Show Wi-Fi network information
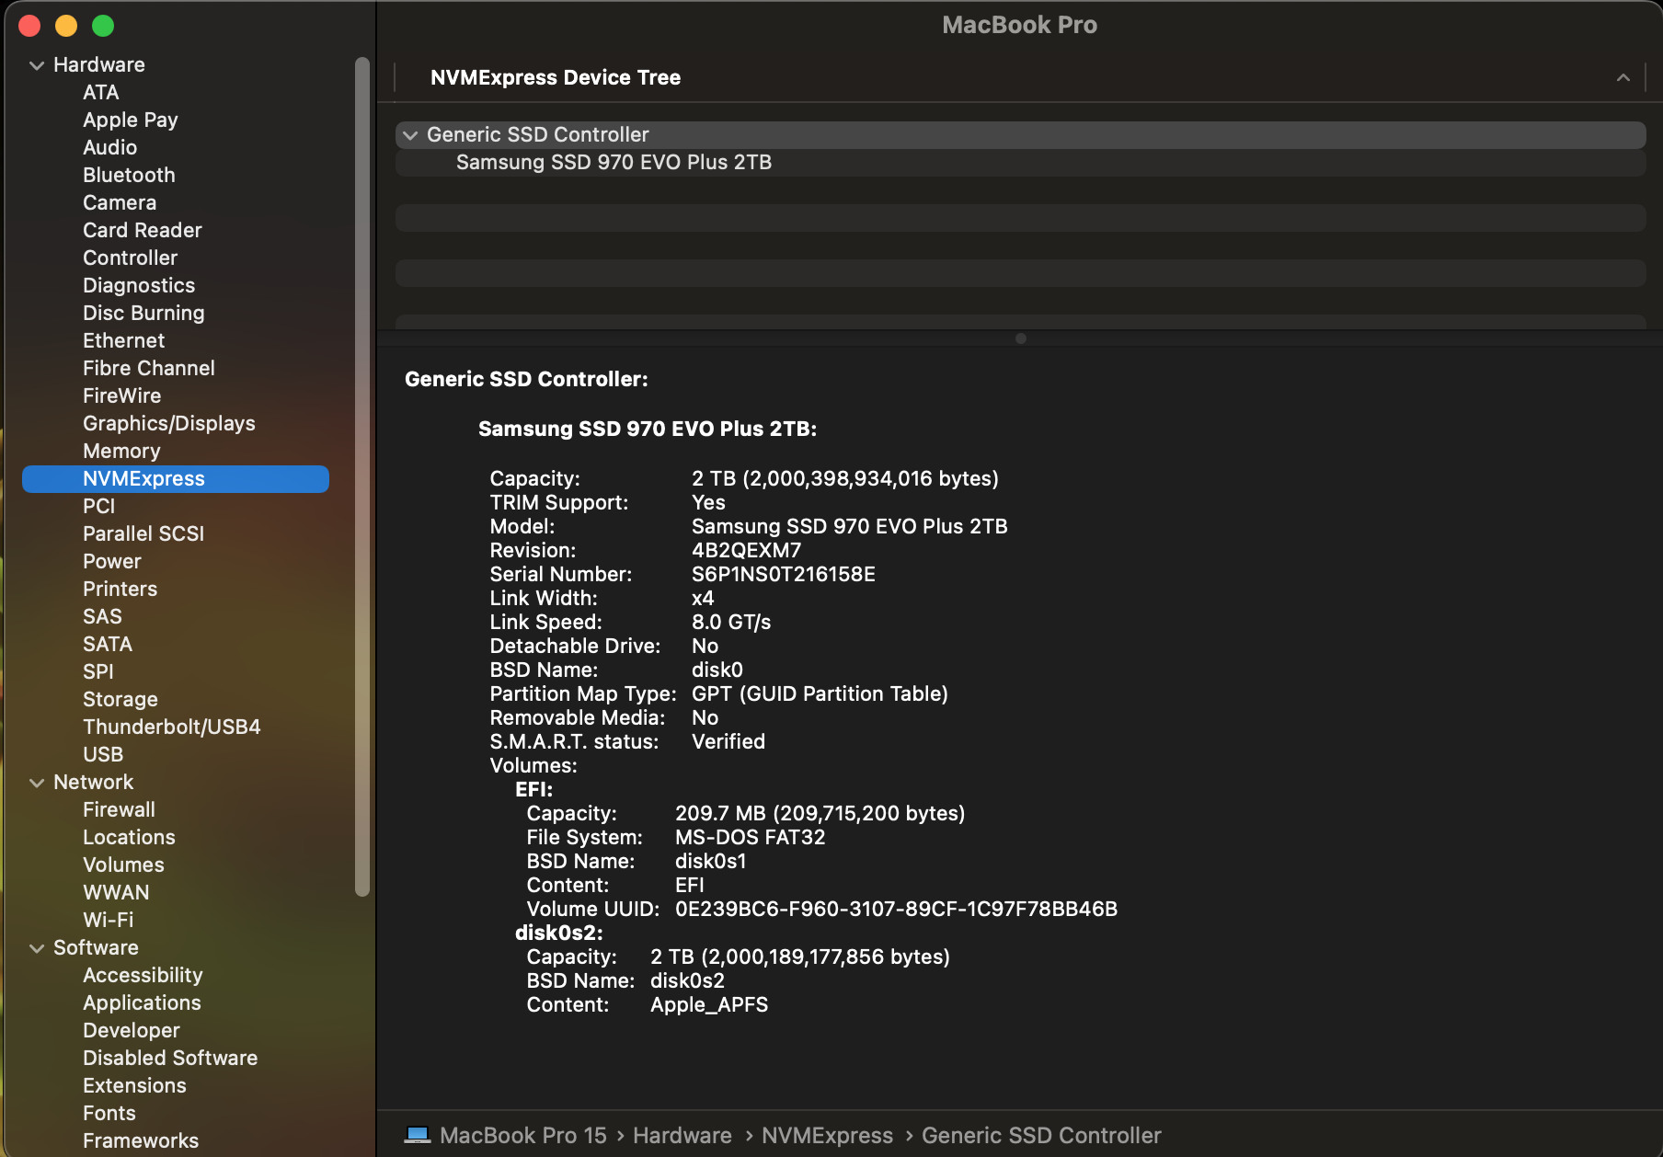The width and height of the screenshot is (1663, 1157). (109, 920)
